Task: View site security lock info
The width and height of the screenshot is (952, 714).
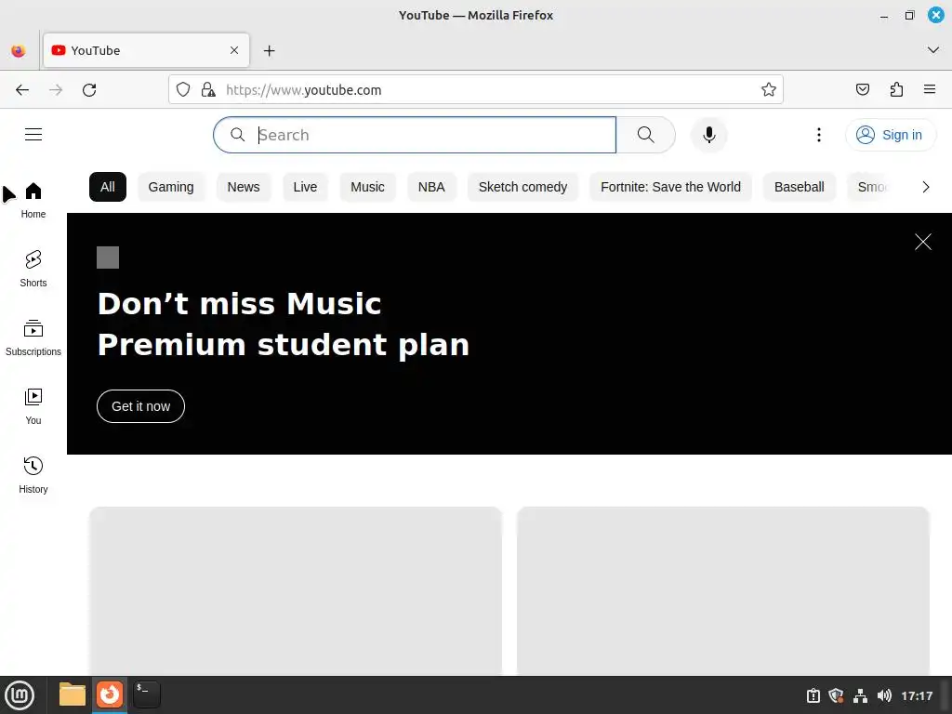Action: click(208, 90)
